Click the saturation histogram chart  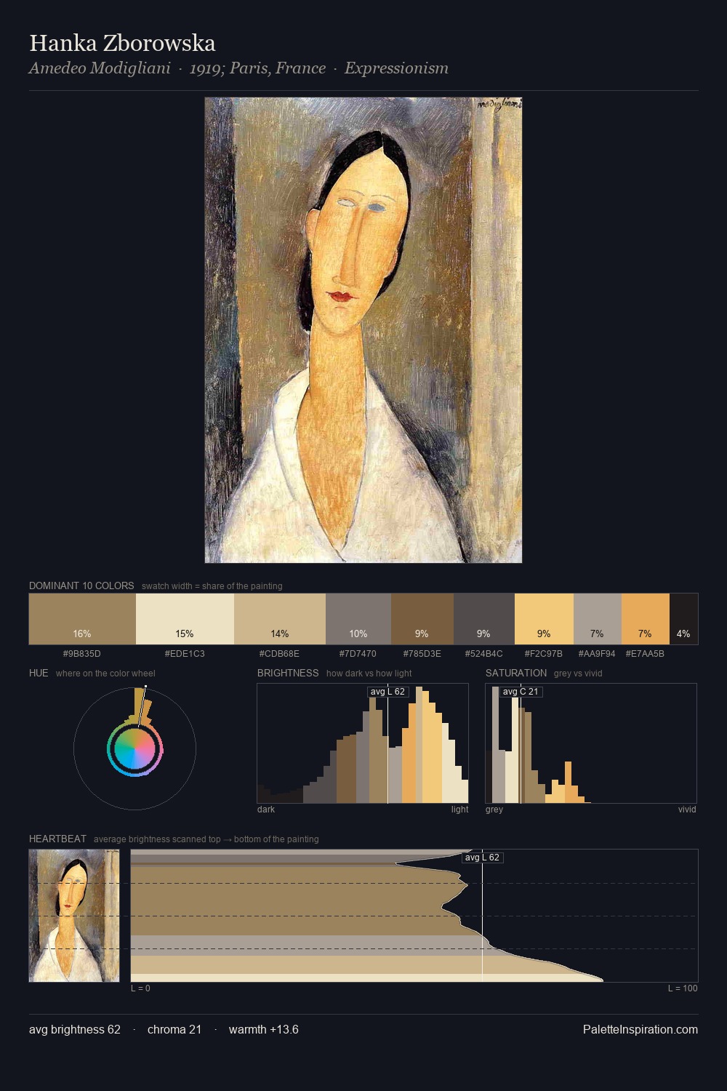click(591, 743)
